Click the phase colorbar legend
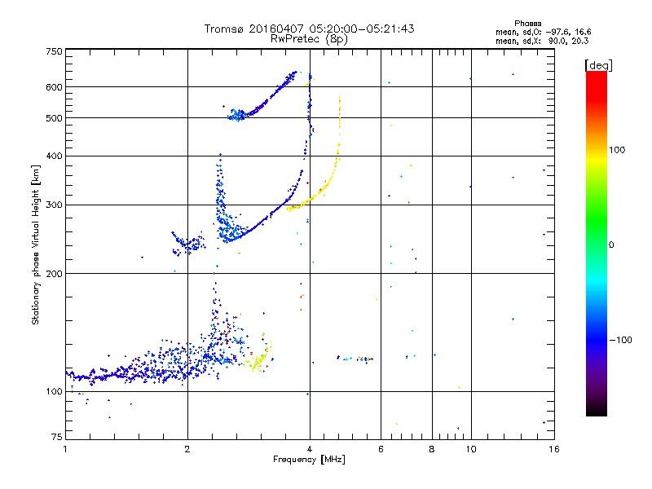652x489 pixels. click(x=597, y=243)
